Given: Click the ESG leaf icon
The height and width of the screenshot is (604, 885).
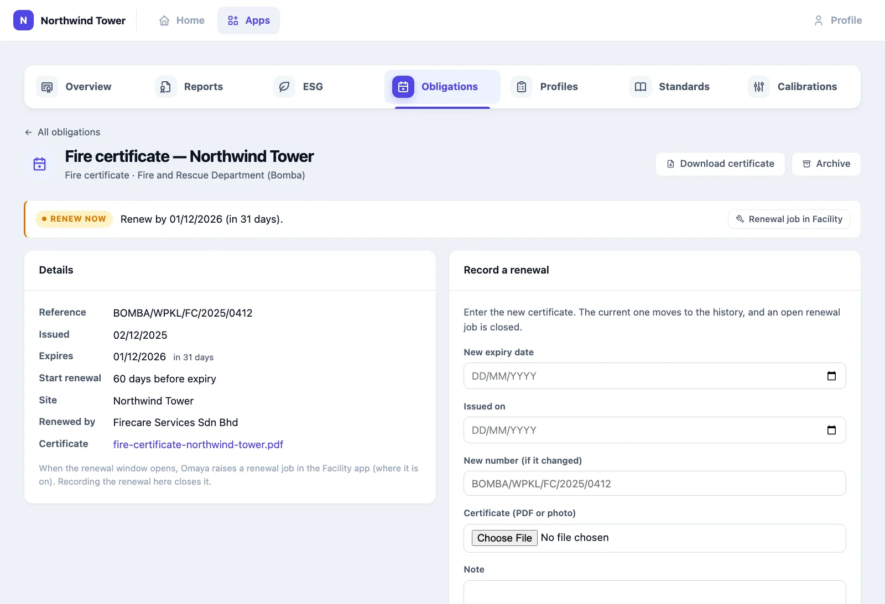Looking at the screenshot, I should [284, 87].
